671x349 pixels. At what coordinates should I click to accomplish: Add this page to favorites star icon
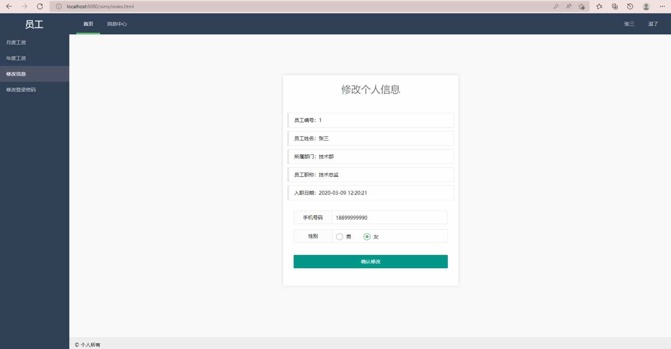tap(581, 6)
